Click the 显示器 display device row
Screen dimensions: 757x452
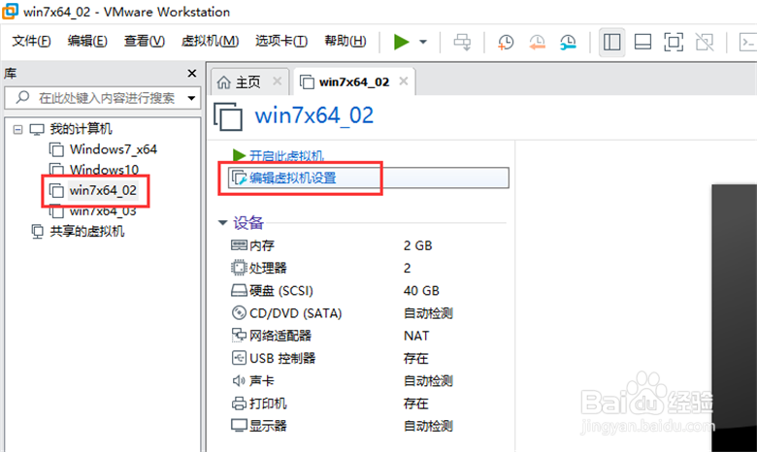[x=342, y=426]
